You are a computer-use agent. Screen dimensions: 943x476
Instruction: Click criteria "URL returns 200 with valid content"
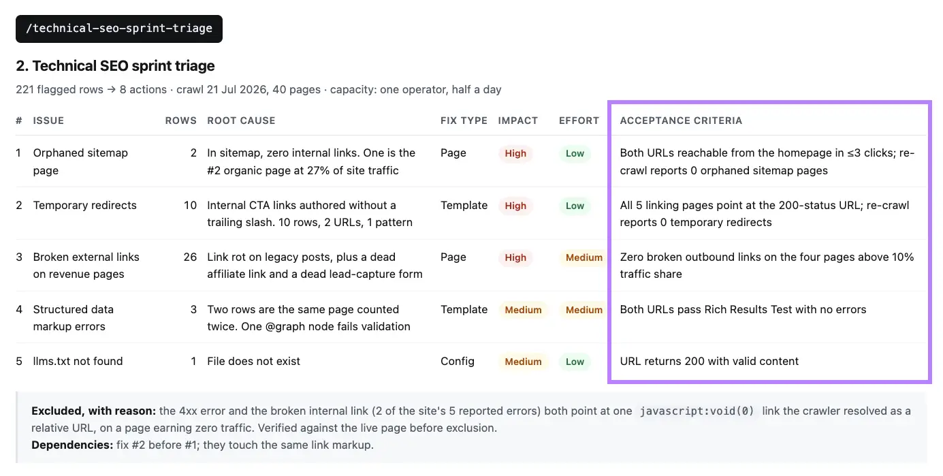click(709, 361)
